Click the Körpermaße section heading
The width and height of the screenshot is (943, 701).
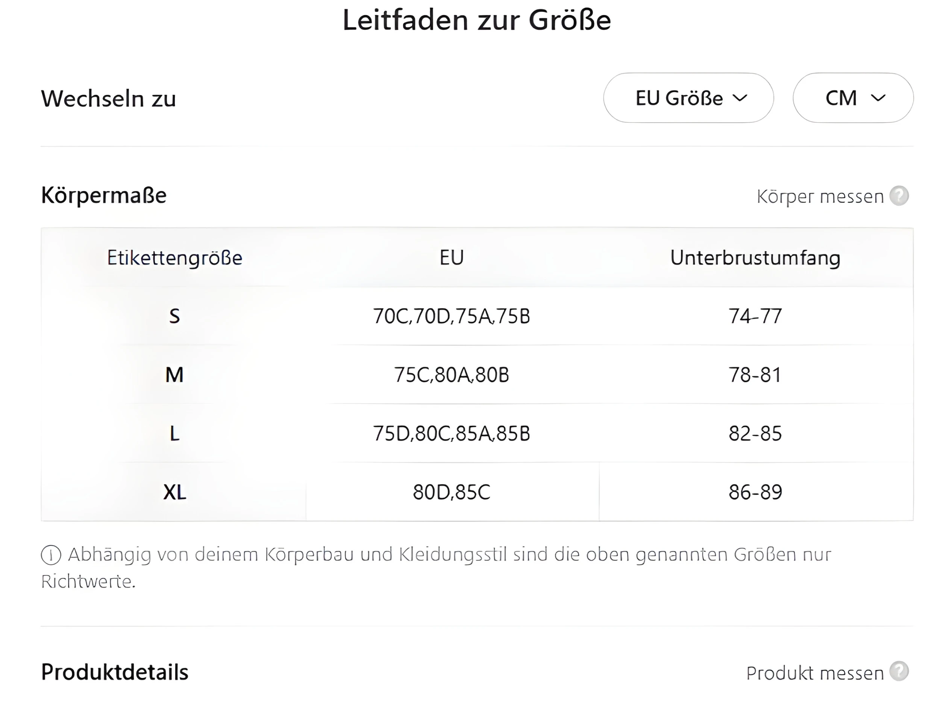click(x=104, y=195)
